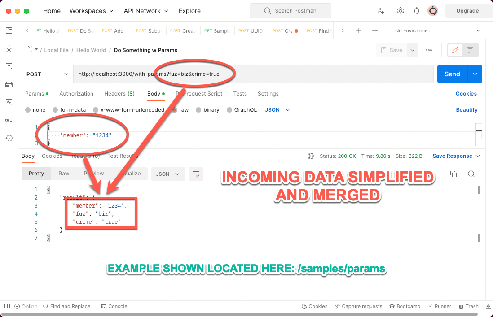The image size is (493, 317).
Task: Open the POST Find request tab
Action: (x=319, y=31)
